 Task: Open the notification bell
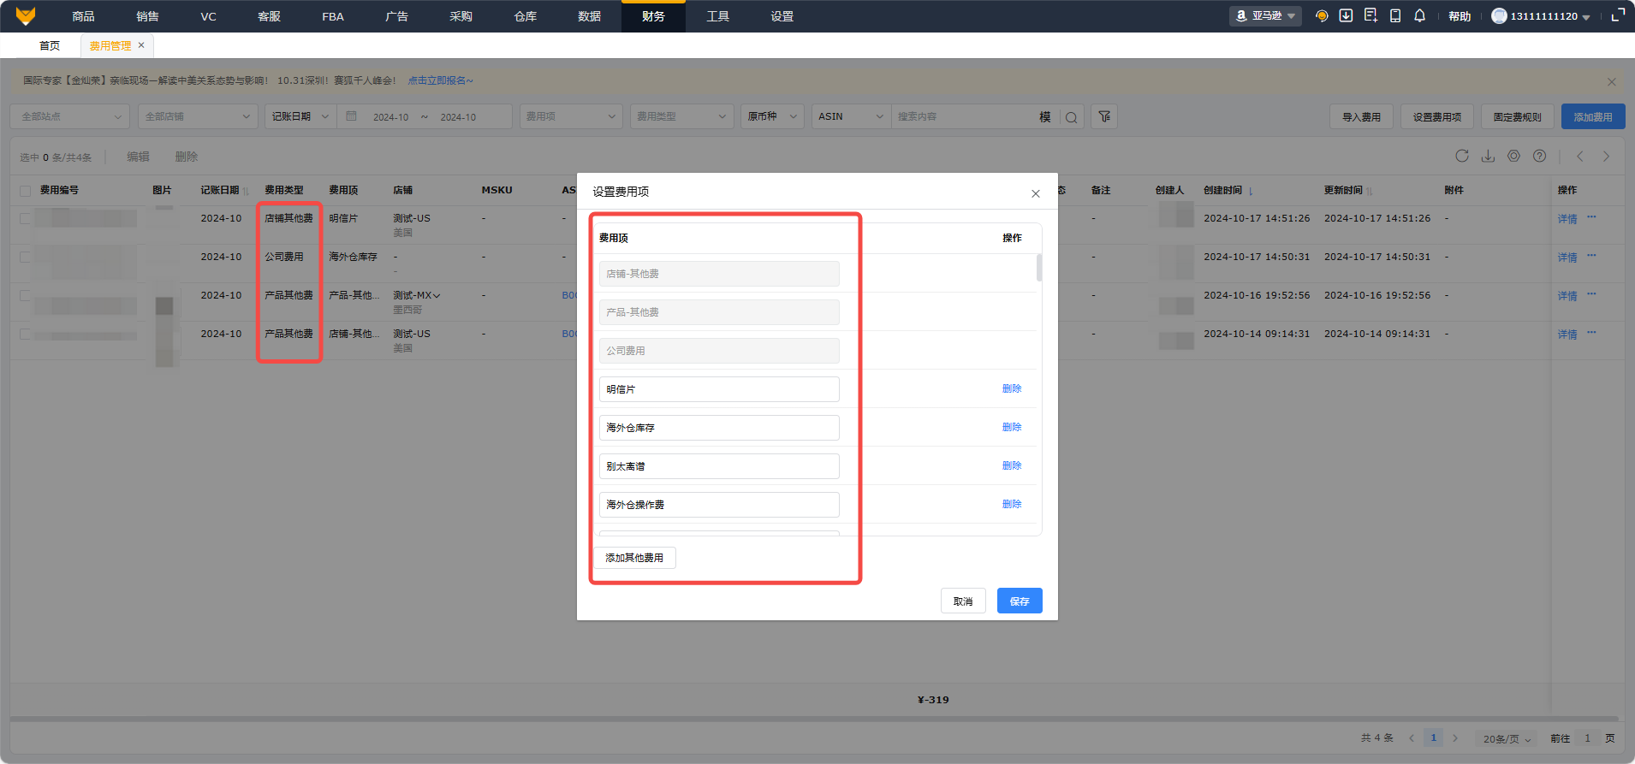pyautogui.click(x=1419, y=15)
